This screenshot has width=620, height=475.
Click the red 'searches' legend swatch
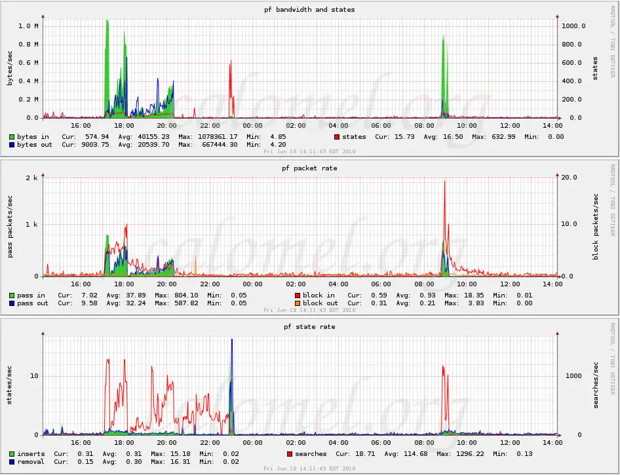click(x=290, y=454)
